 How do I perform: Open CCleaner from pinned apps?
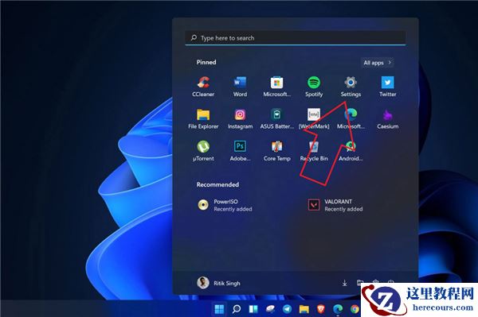point(203,87)
